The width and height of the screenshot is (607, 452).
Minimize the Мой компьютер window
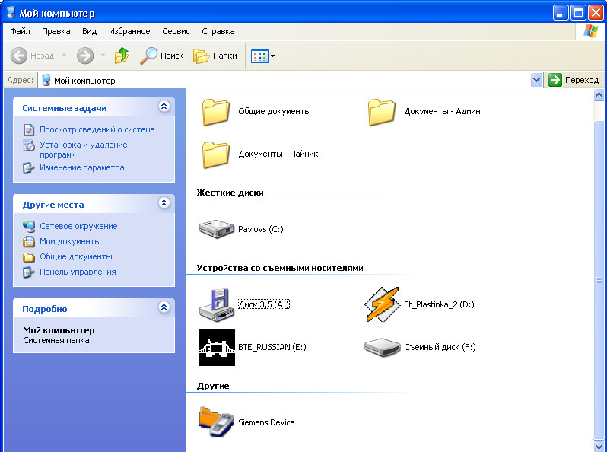pos(561,13)
